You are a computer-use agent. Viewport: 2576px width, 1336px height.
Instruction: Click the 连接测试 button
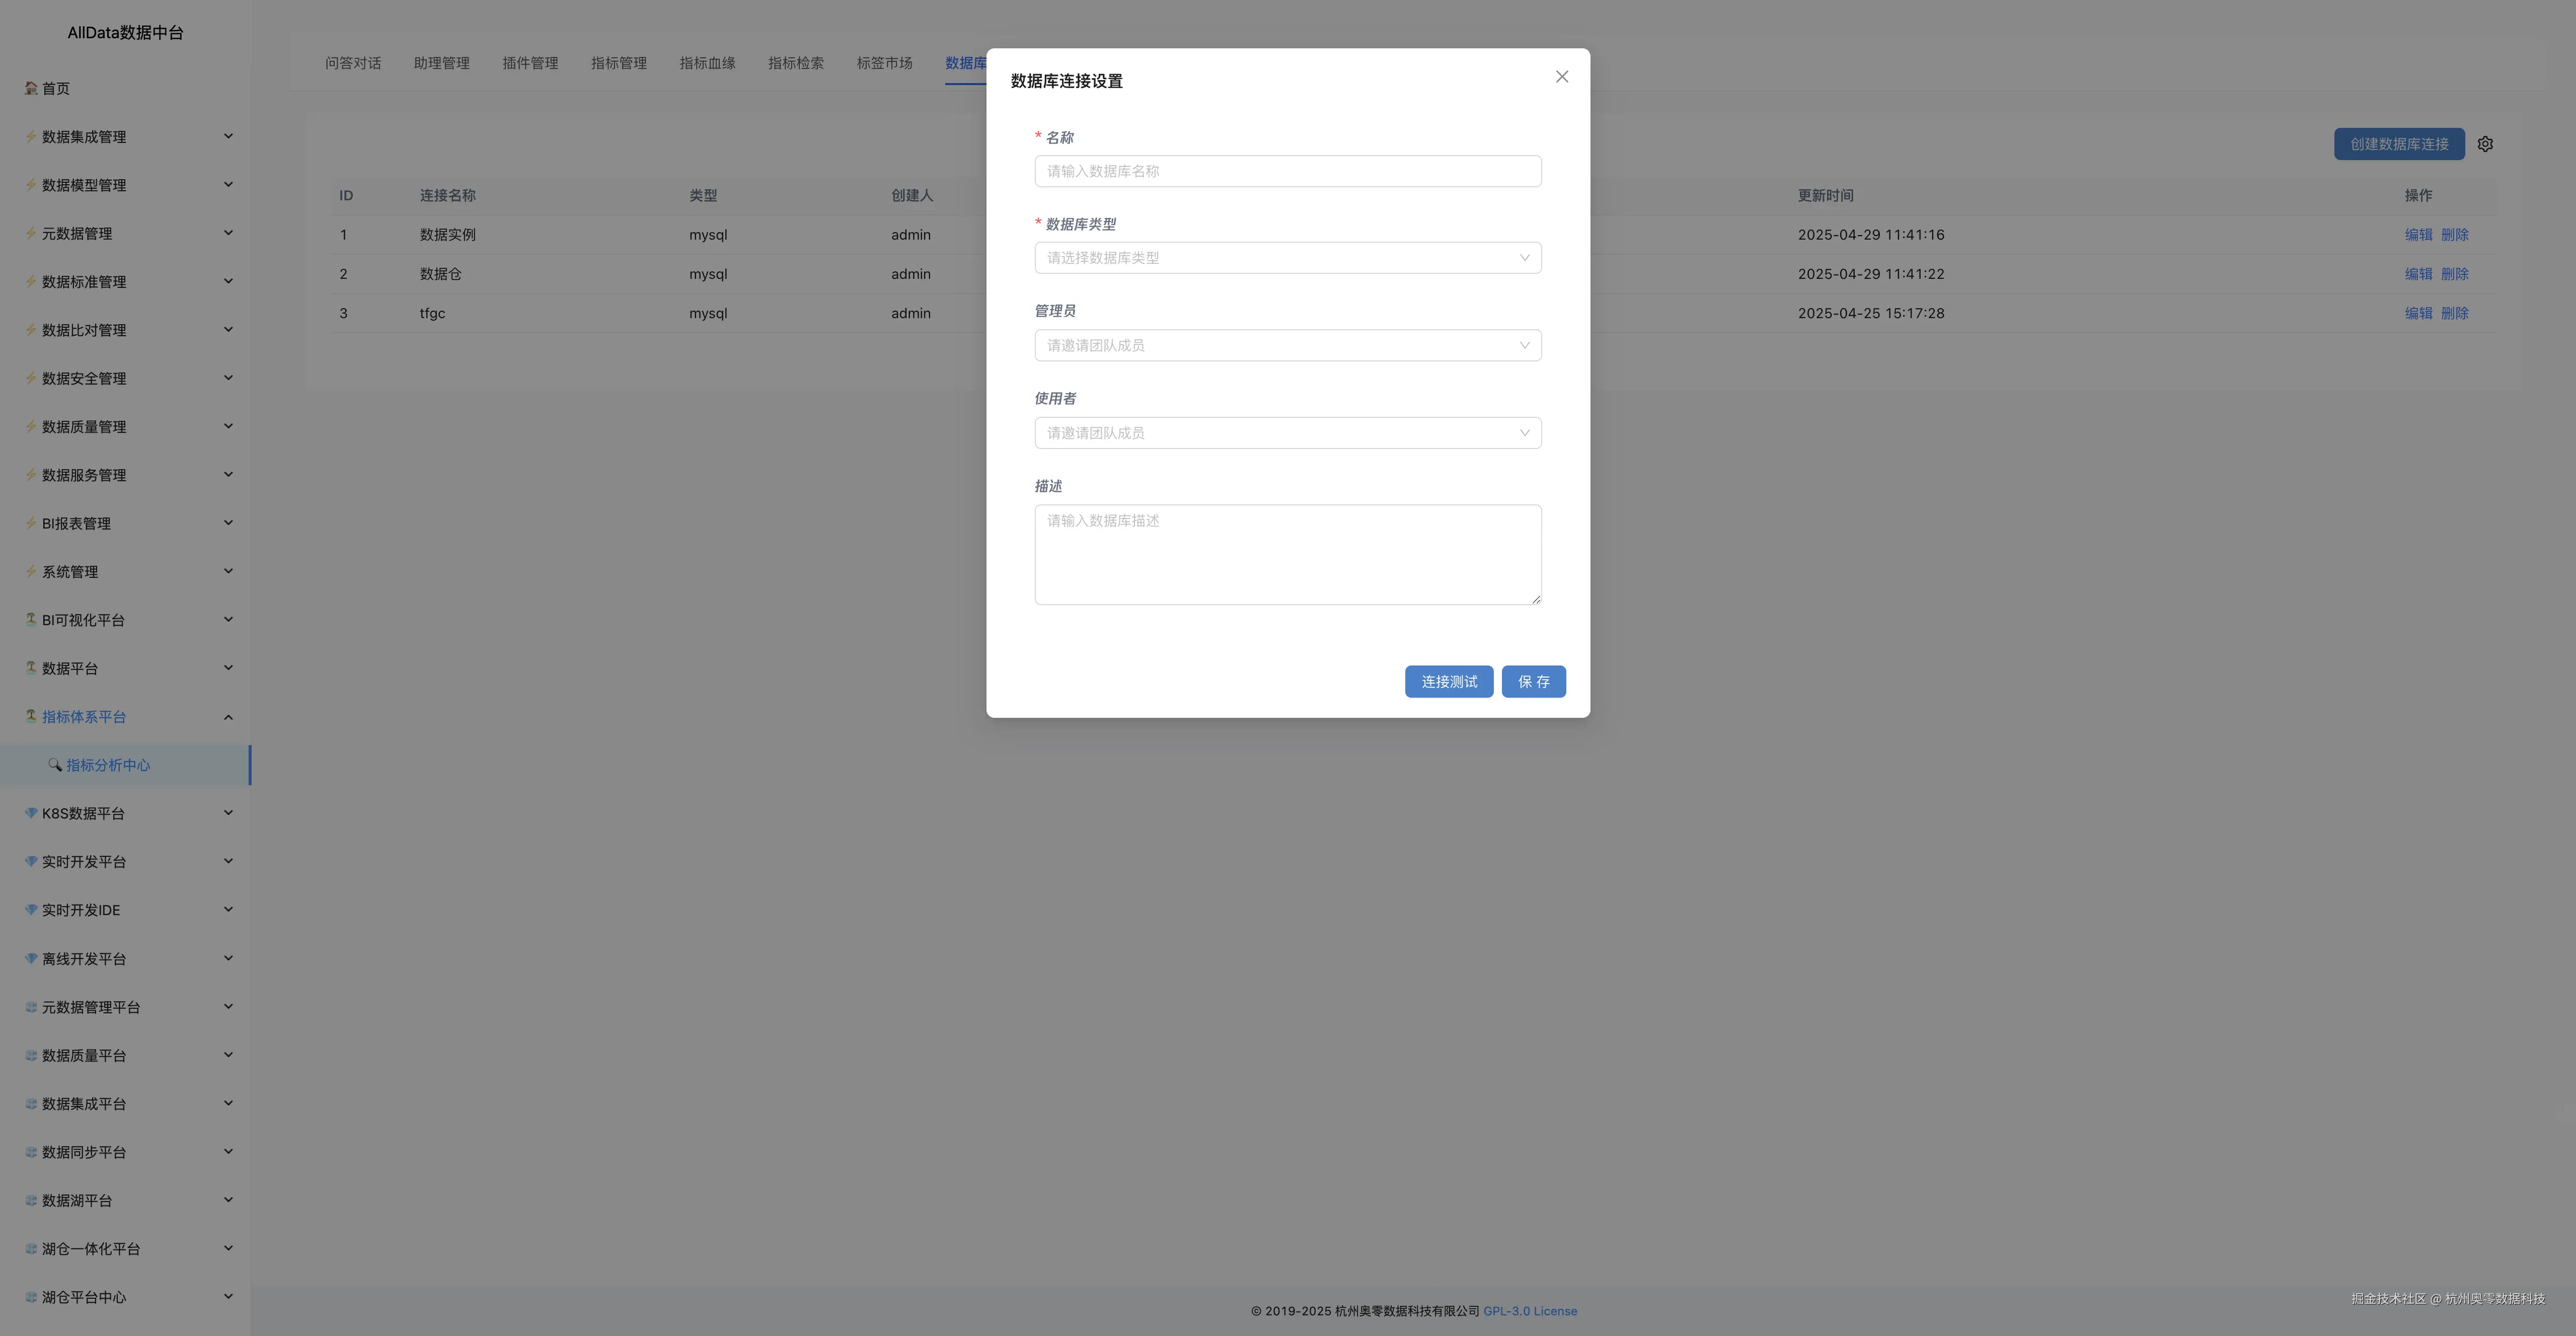click(1448, 682)
